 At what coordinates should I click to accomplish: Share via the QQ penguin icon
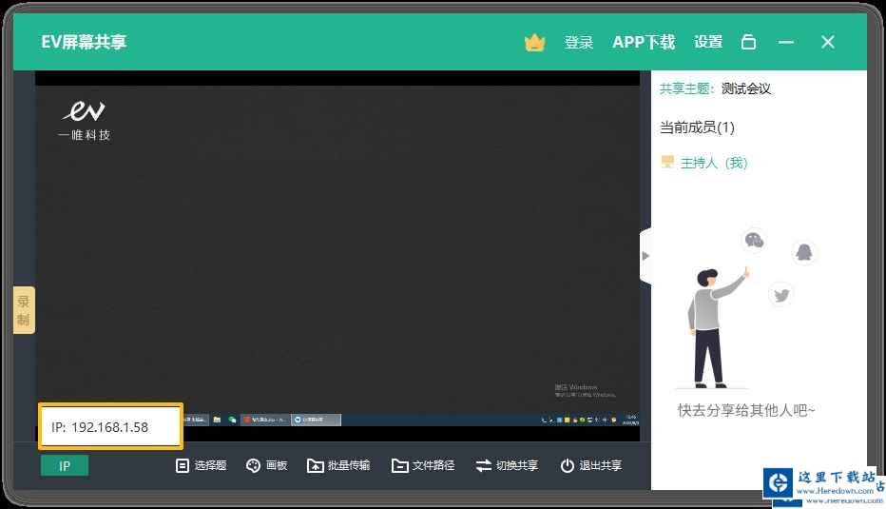[x=803, y=252]
